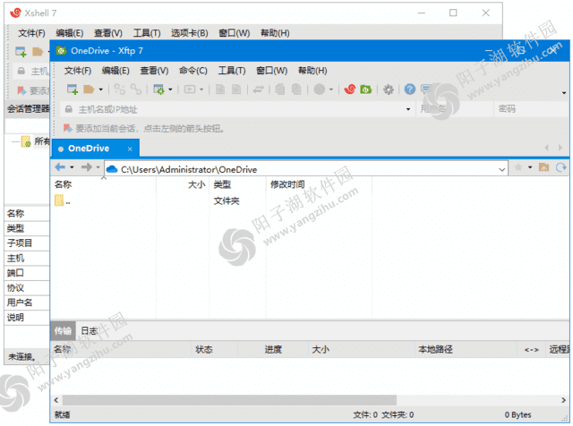Click 进度 column header in transfer list
The width and height of the screenshot is (573, 426).
point(273,350)
